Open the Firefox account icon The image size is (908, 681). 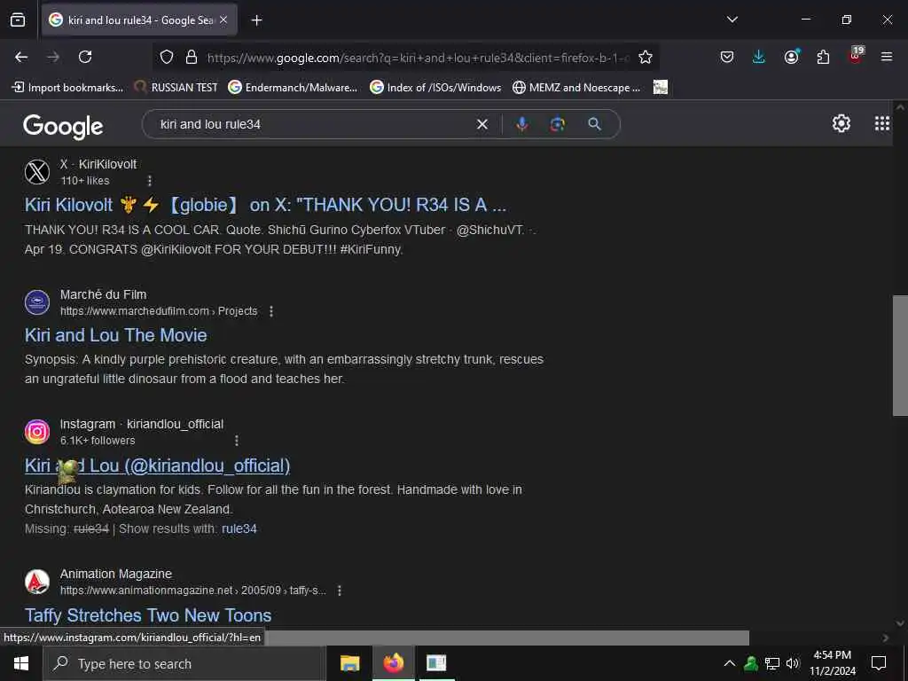[791, 57]
